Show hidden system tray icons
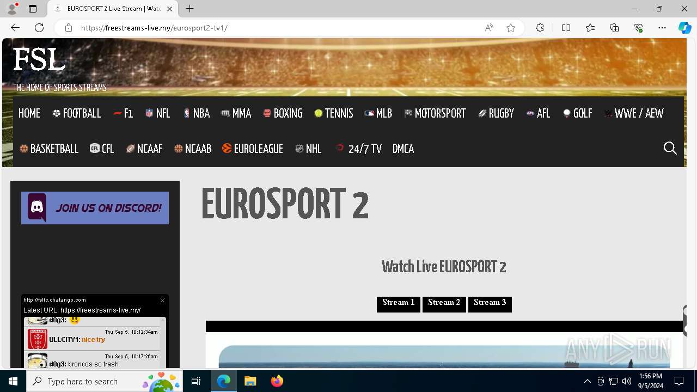697x392 pixels. [587, 381]
